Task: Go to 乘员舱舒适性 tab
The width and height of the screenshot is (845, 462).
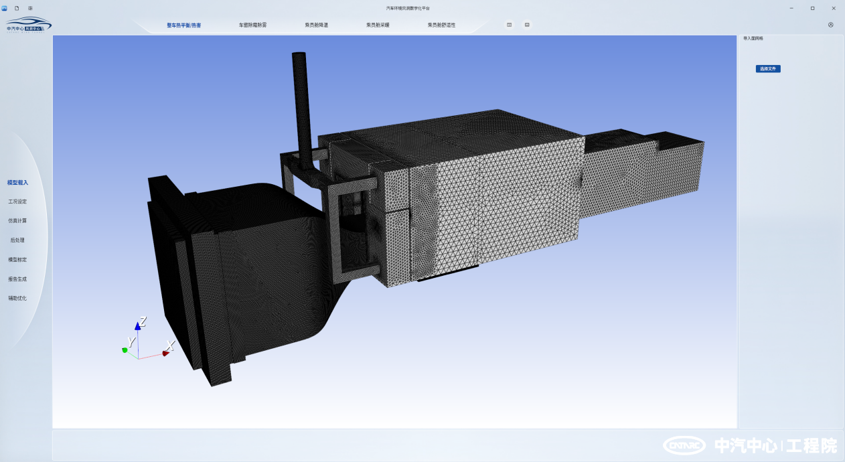Action: (x=441, y=25)
